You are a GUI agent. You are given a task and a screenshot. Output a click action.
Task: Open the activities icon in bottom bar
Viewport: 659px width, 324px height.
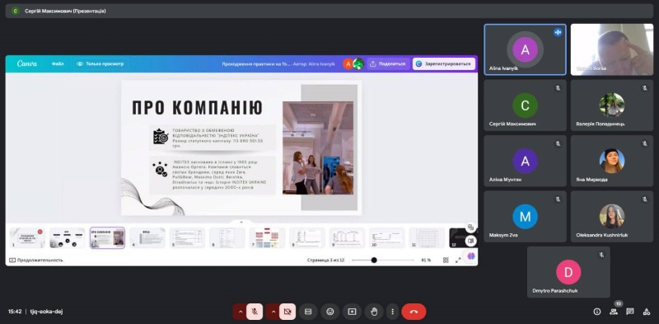(x=647, y=312)
